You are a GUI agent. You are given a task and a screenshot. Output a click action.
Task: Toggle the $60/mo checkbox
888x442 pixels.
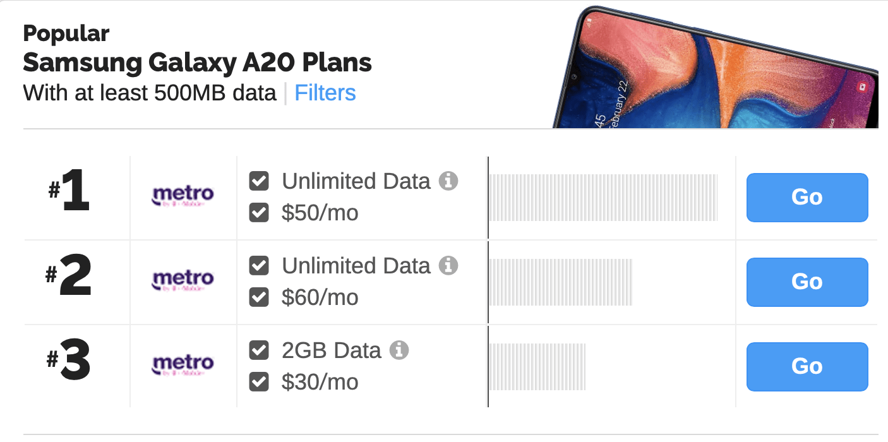tap(259, 297)
